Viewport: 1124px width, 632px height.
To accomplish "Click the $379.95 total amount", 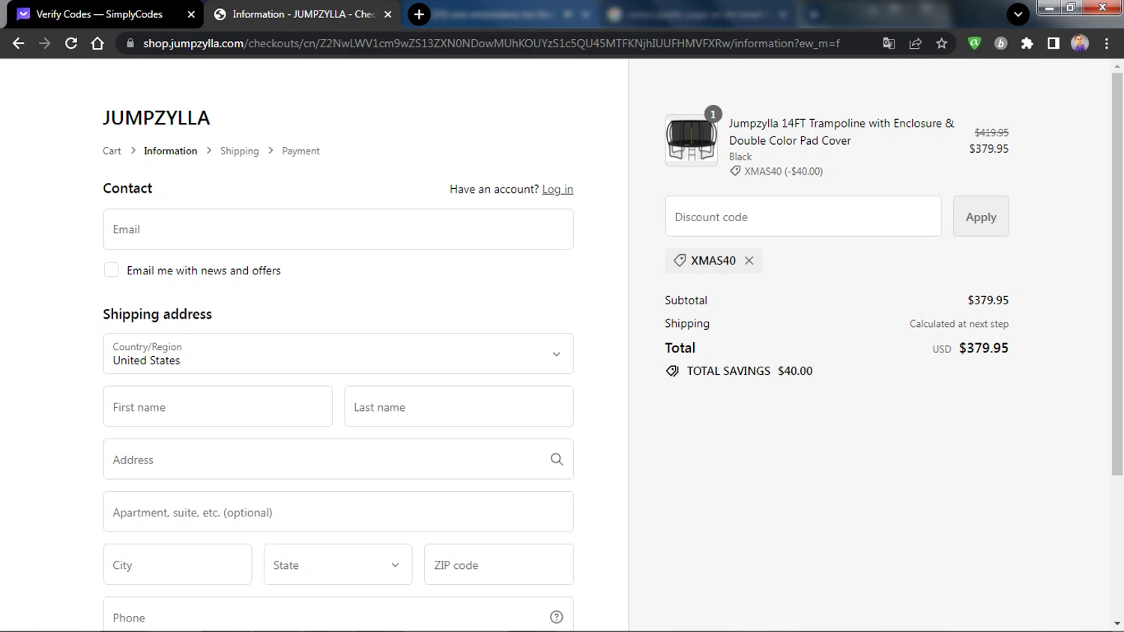I will pos(983,348).
